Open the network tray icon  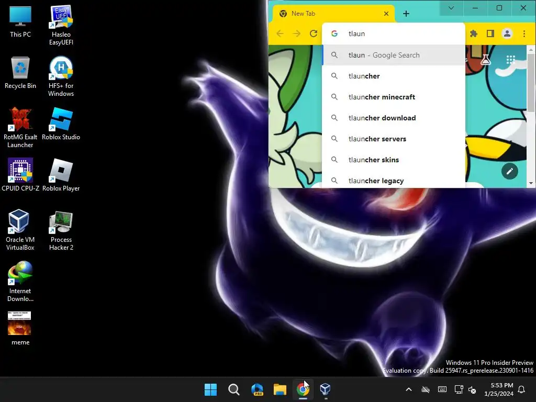pyautogui.click(x=459, y=389)
